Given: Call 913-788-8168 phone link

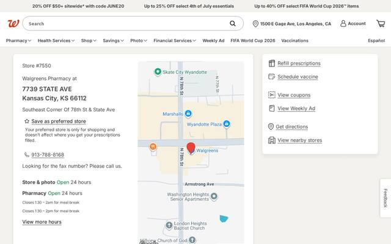Looking at the screenshot, I should click(x=48, y=154).
